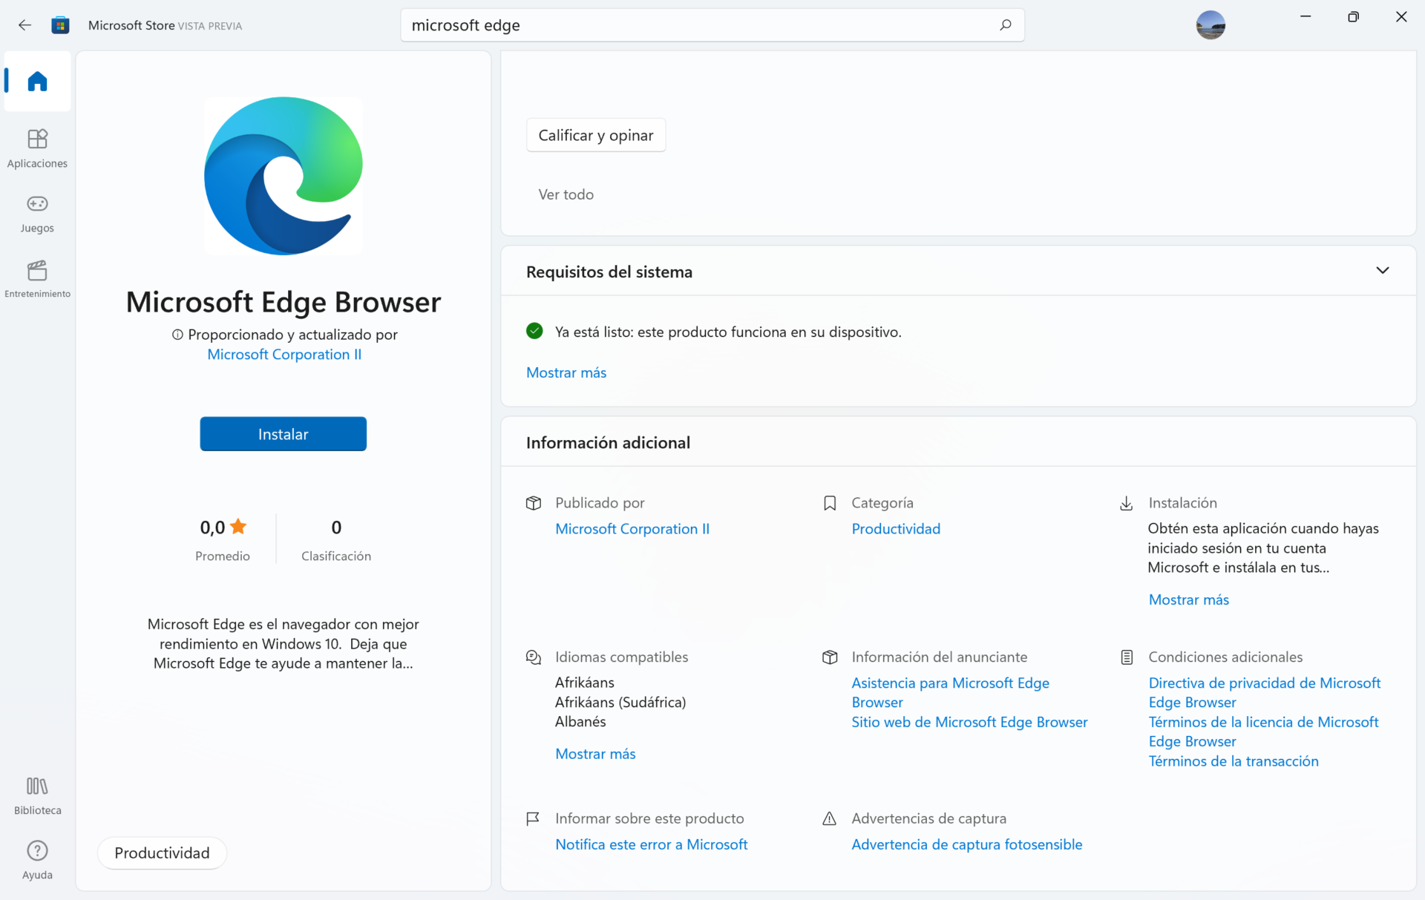Click the Microsoft Edge logo image
Image resolution: width=1425 pixels, height=900 pixels.
284,176
